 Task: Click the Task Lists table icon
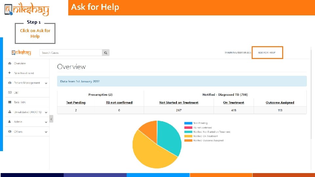tap(10, 102)
